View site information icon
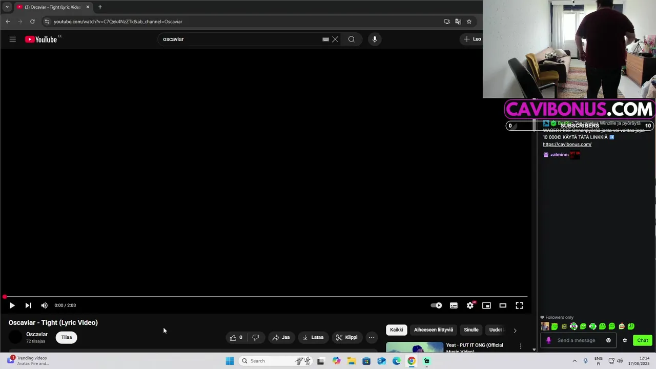The height and width of the screenshot is (369, 656). [x=47, y=22]
